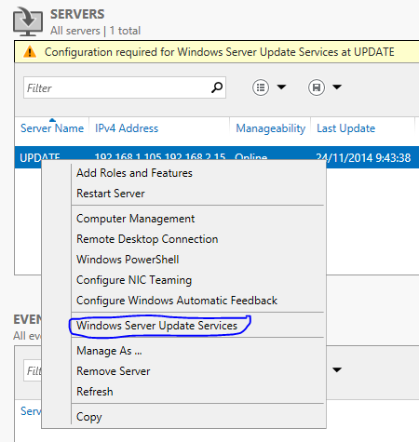The width and height of the screenshot is (419, 442).
Task: Select Configure NIC Teaming
Action: click(x=134, y=280)
